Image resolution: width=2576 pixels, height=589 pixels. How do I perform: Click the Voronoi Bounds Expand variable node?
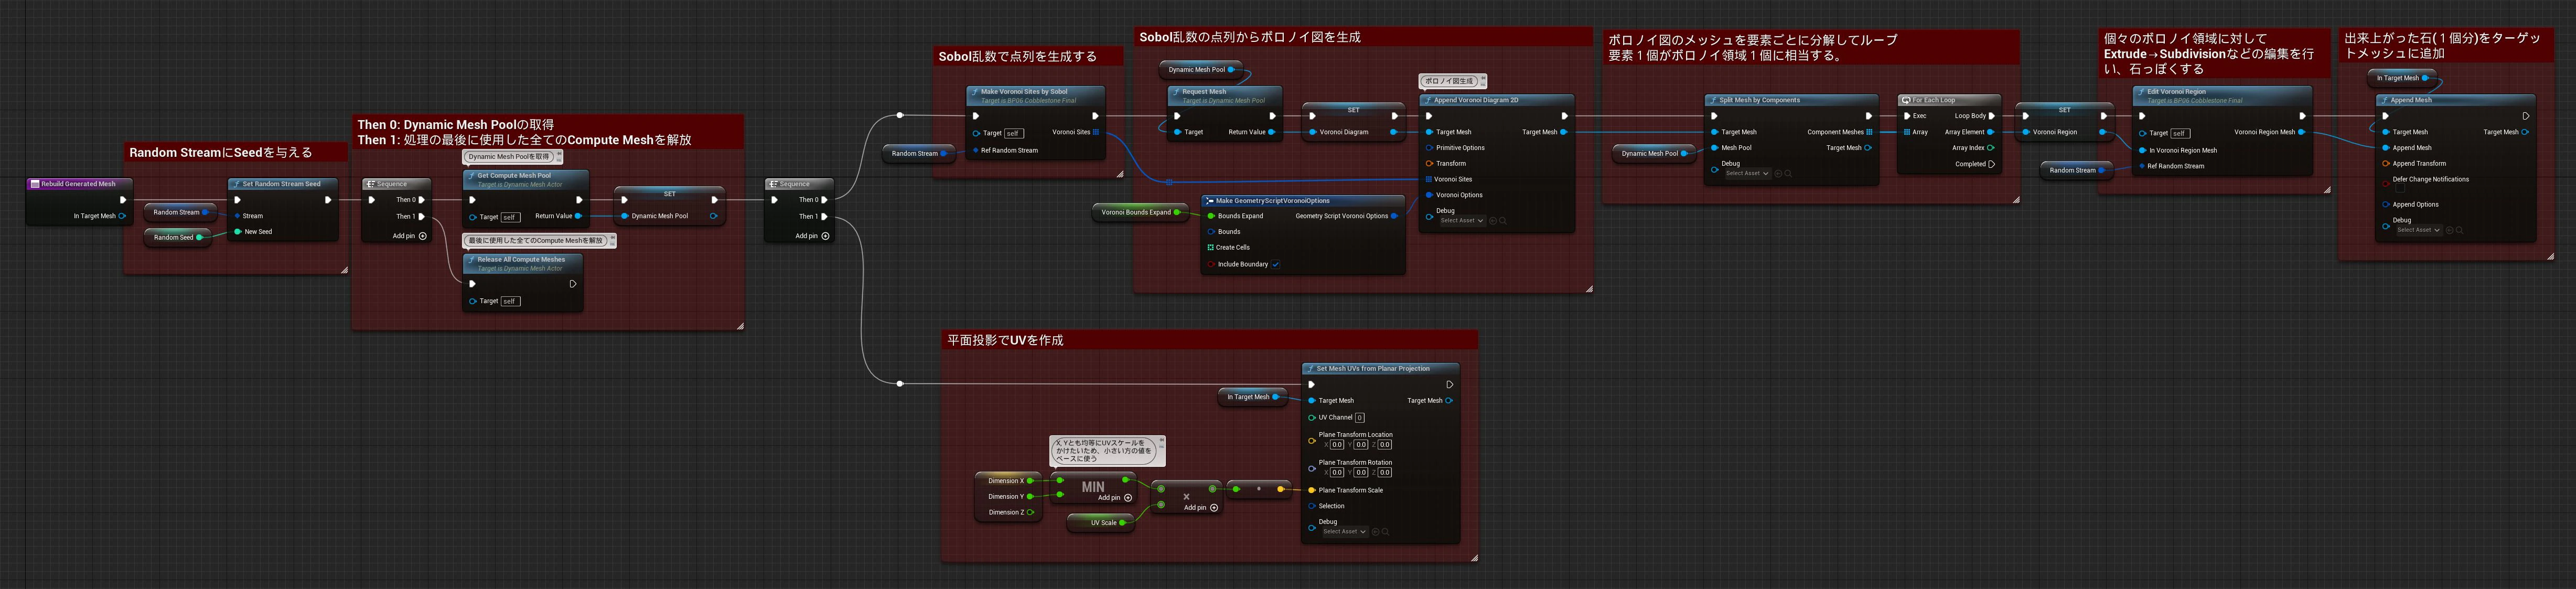click(x=1140, y=212)
